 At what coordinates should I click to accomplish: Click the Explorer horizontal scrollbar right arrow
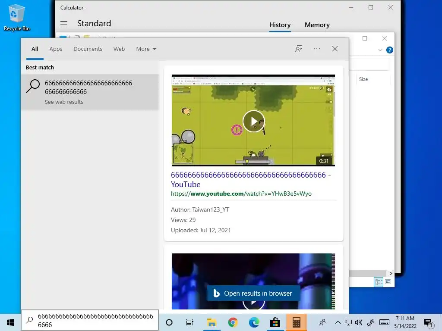(391, 273)
